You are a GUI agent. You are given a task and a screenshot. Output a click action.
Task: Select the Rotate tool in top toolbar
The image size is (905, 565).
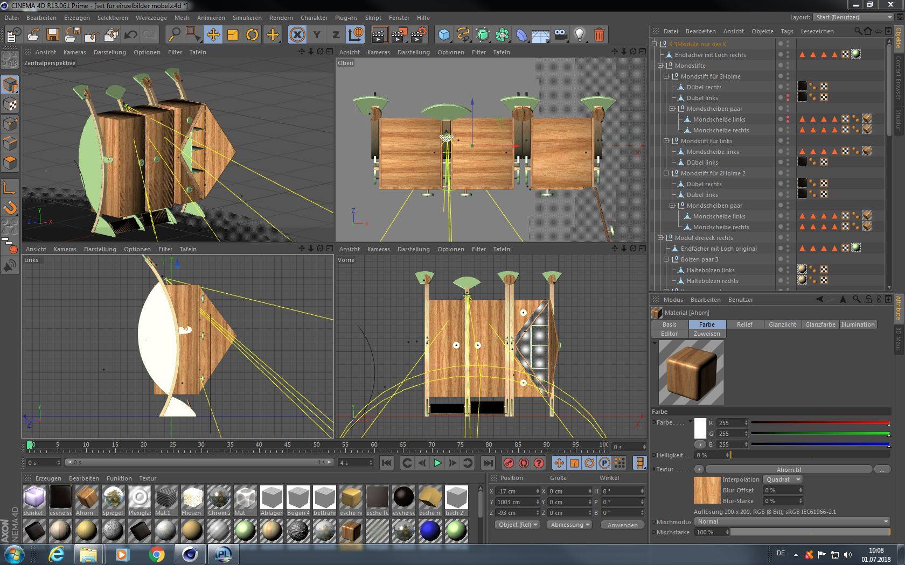click(252, 35)
